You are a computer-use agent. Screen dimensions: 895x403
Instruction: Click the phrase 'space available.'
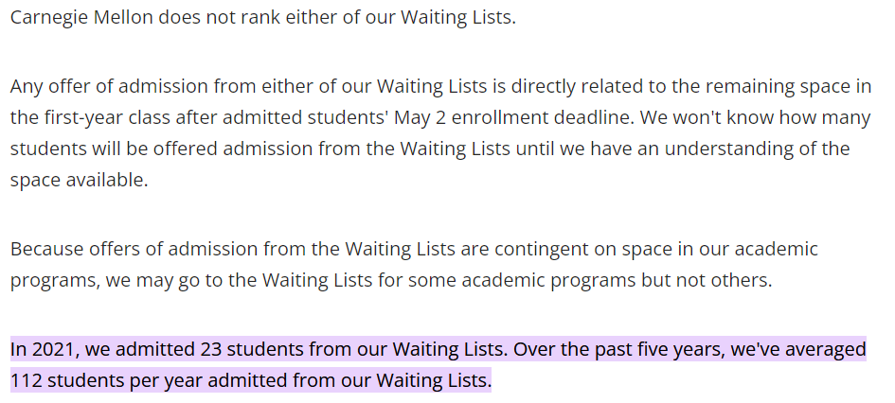click(79, 180)
